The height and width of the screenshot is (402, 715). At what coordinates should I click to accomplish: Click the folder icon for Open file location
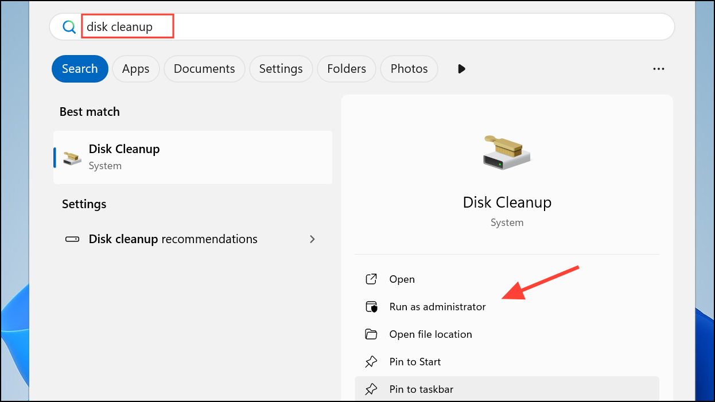coord(371,334)
